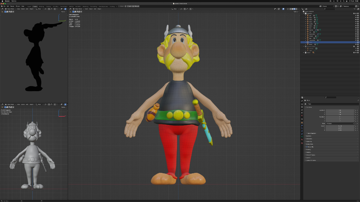The image size is (360, 202).
Task: Open the Object properties tab
Action: [302, 123]
